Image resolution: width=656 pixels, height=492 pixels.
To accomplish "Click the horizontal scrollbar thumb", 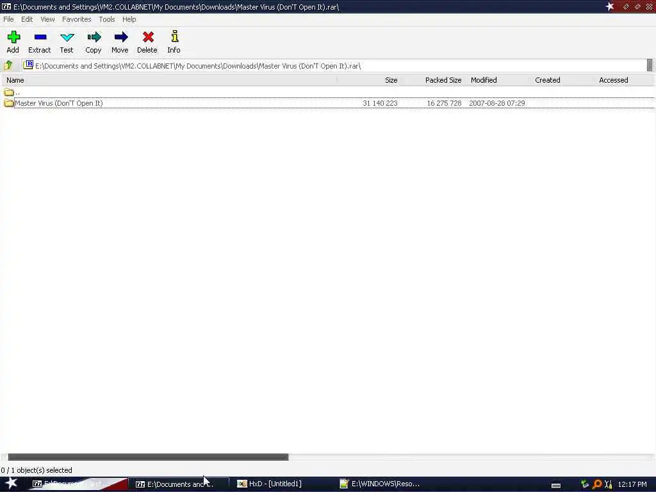I will pos(148,457).
